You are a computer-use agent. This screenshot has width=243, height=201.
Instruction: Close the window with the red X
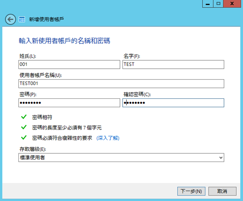click(232, 3)
